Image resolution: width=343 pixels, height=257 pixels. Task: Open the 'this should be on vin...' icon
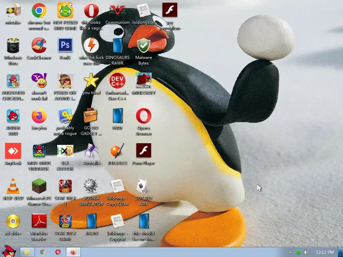(143, 221)
